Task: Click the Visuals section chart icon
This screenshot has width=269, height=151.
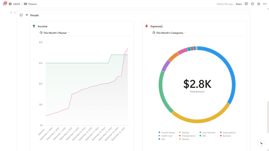Action: (21, 15)
